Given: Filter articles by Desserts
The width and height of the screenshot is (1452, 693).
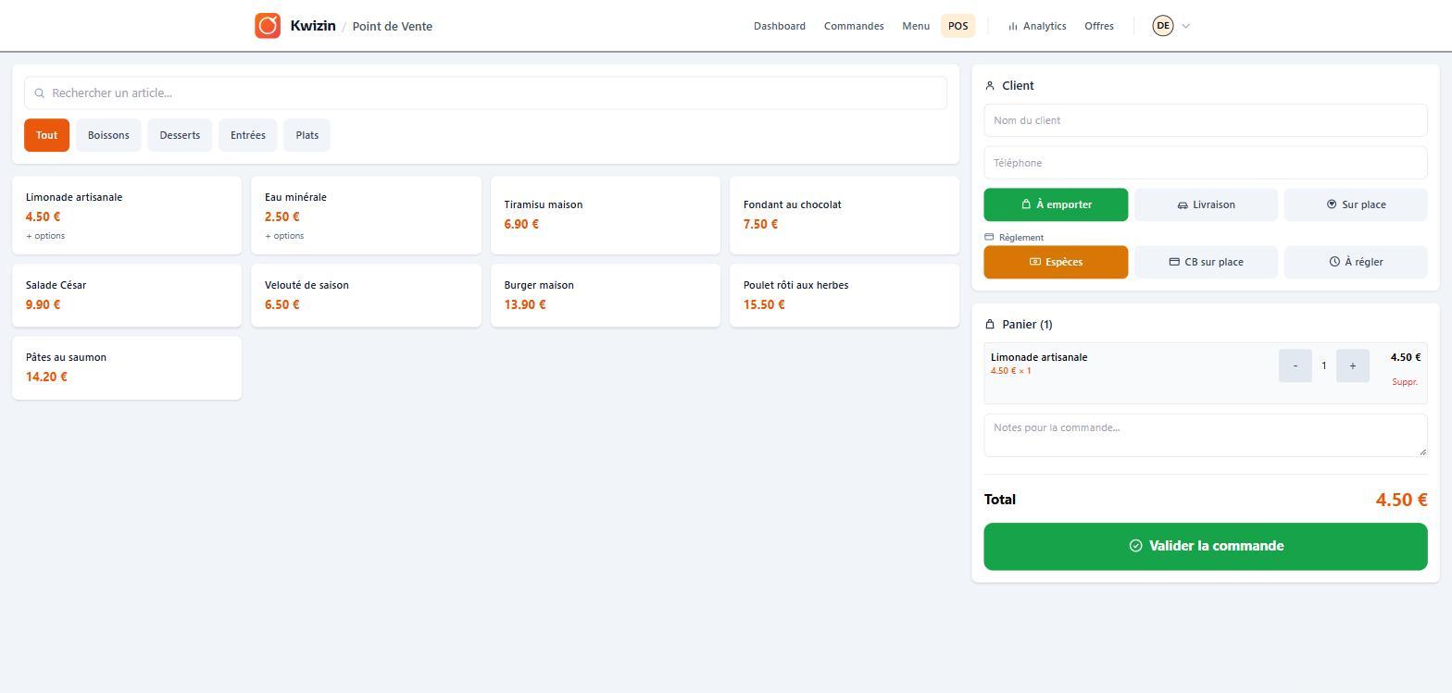Looking at the screenshot, I should click(x=180, y=135).
